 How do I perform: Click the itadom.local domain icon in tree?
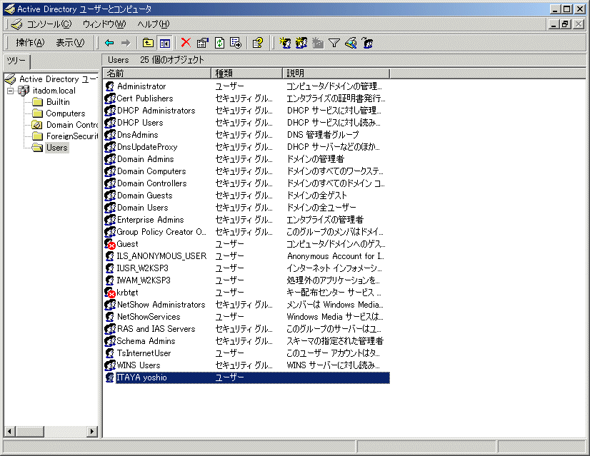coord(24,91)
